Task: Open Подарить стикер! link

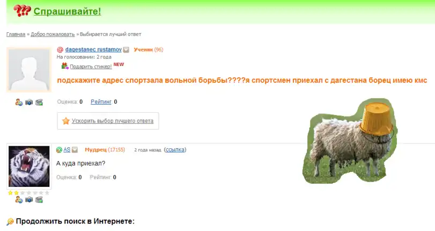Action: click(91, 67)
